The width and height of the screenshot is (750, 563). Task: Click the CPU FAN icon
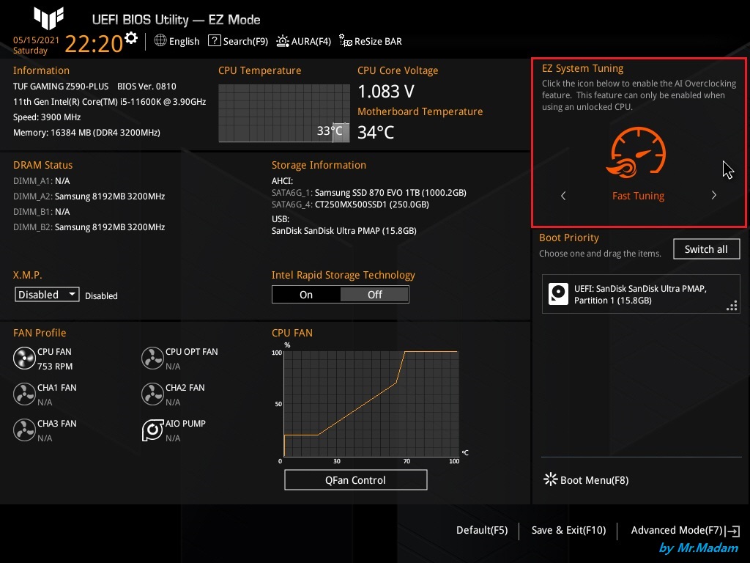[x=24, y=358]
